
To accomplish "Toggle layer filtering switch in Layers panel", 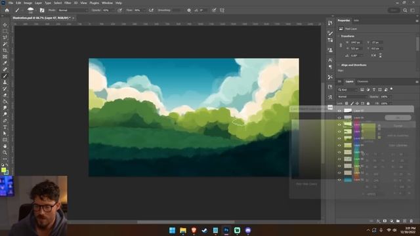I will coord(391,89).
